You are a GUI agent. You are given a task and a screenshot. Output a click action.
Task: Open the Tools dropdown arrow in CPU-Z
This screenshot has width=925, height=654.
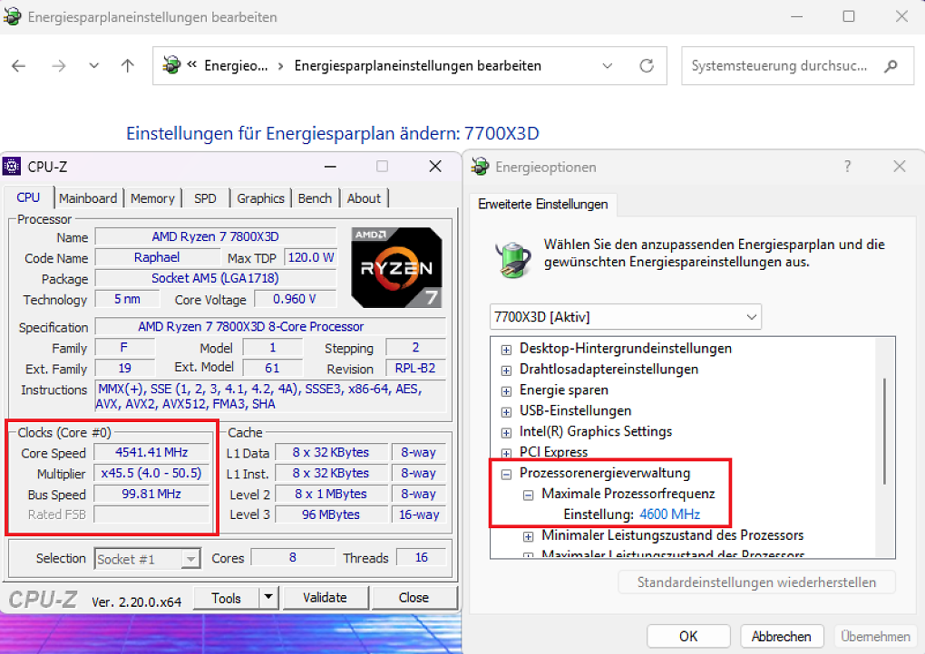(x=268, y=598)
